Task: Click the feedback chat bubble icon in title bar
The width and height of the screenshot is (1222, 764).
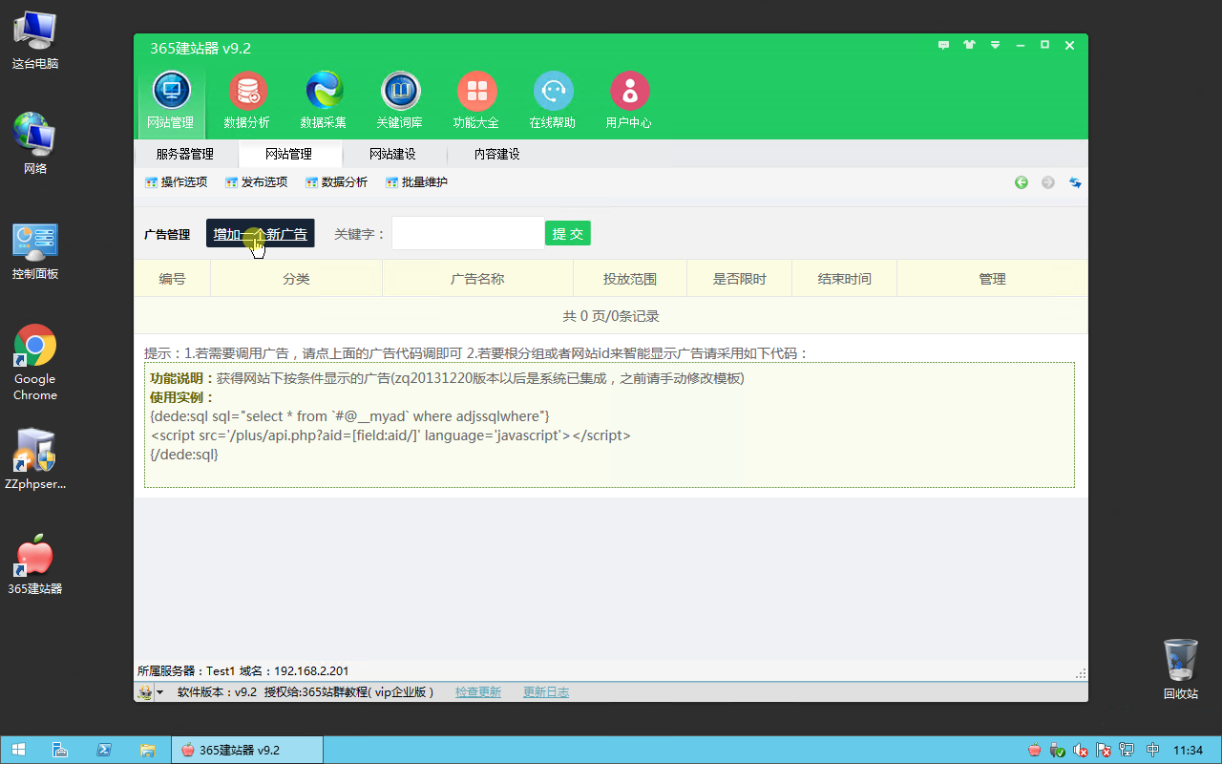Action: coord(944,45)
